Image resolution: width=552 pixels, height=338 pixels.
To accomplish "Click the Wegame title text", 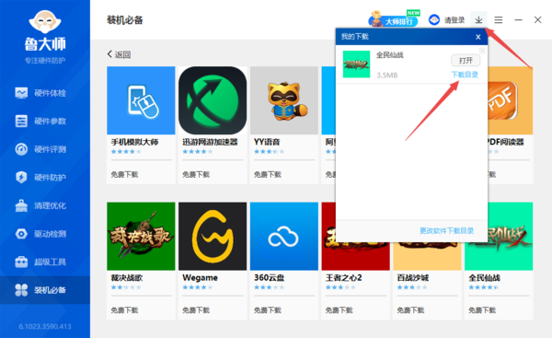I will (x=200, y=278).
